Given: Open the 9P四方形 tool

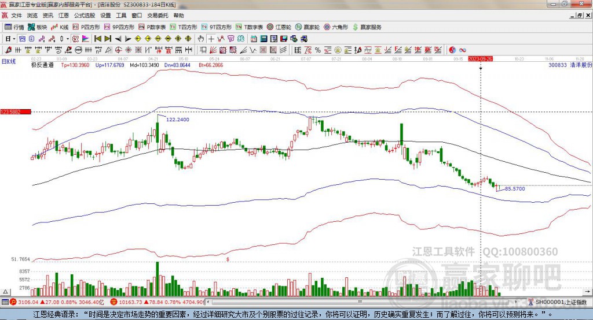Looking at the screenshot, I should (x=119, y=27).
